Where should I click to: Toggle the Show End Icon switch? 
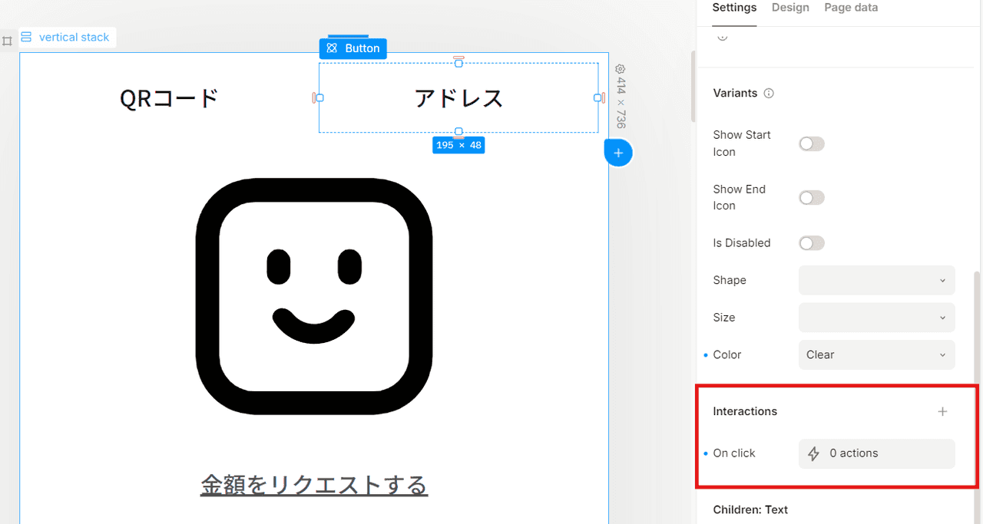pos(812,197)
